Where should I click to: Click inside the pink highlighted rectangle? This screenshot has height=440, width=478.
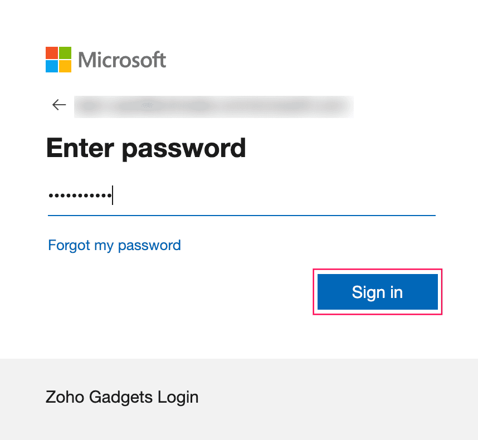pos(377,292)
